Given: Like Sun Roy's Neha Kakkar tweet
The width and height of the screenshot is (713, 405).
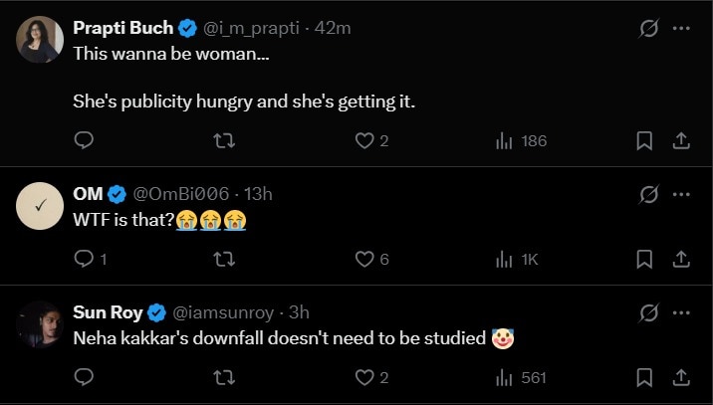Looking at the screenshot, I should [x=365, y=377].
